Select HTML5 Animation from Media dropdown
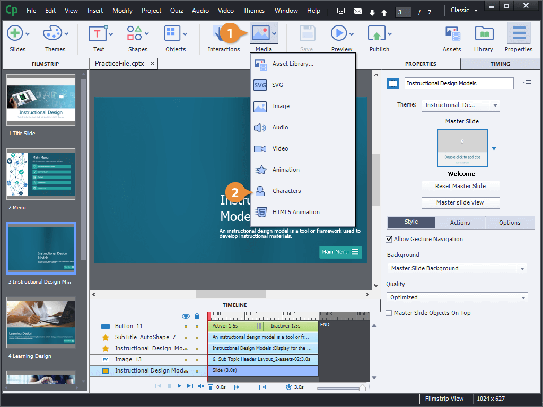 coord(295,212)
